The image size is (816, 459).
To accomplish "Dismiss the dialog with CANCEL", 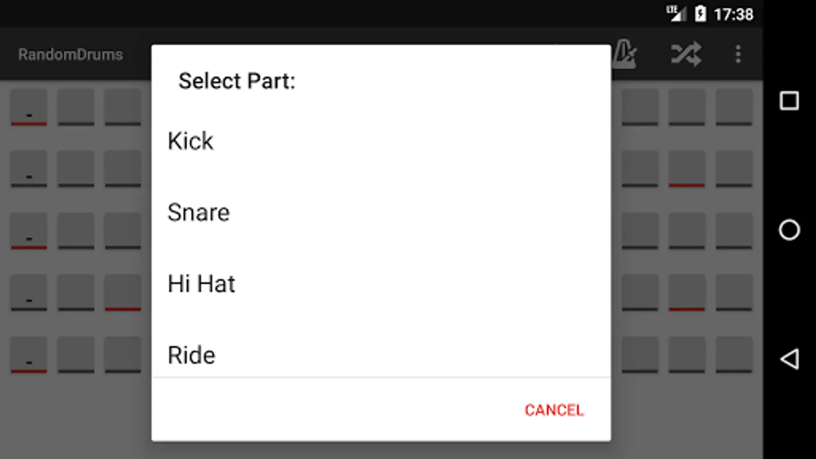I will point(553,410).
